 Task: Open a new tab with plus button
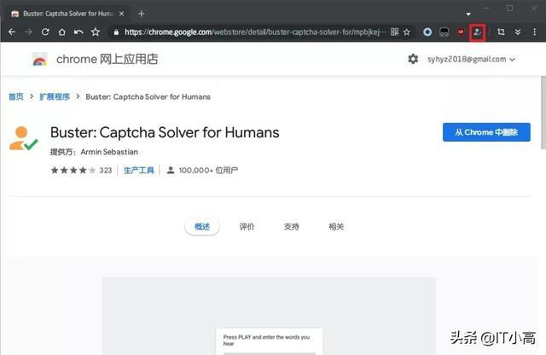pos(141,14)
